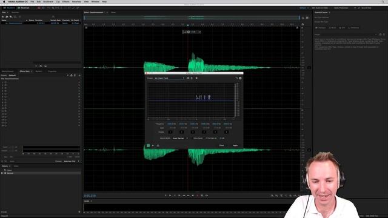The width and height of the screenshot is (388, 218).
Task: Switch to Multitrack editor view
Action: click(x=24, y=8)
